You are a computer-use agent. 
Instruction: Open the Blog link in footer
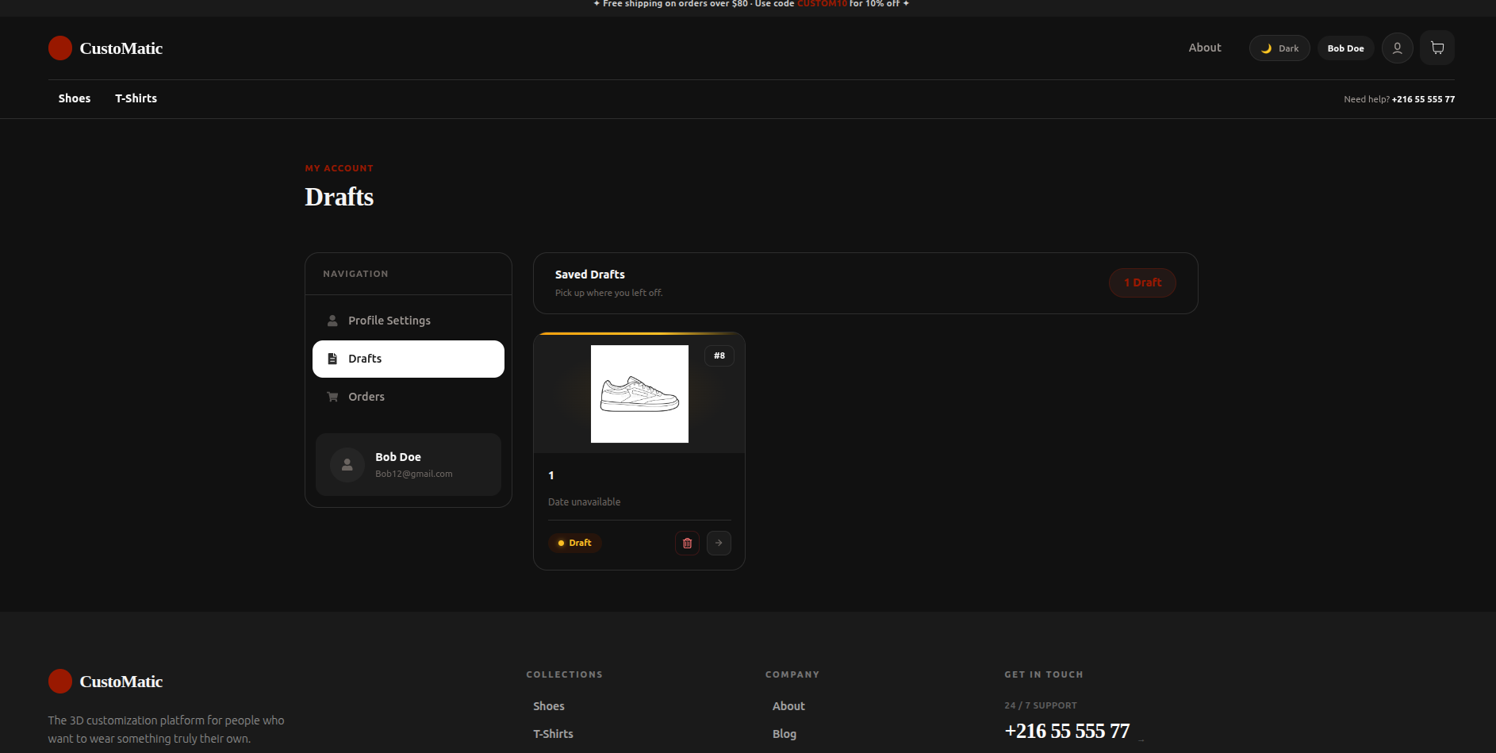784,734
